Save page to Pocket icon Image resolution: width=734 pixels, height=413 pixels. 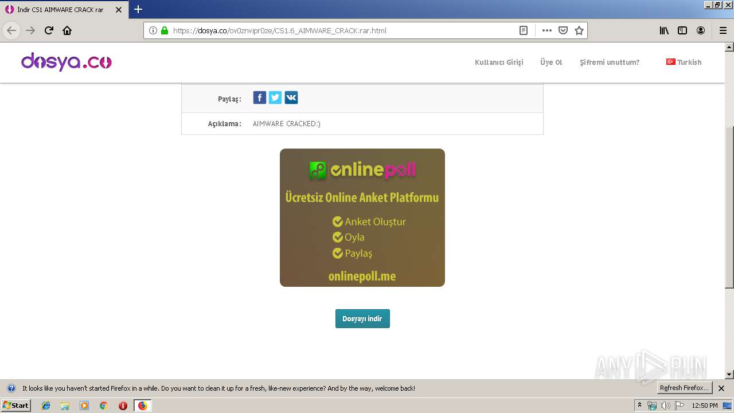(x=563, y=30)
